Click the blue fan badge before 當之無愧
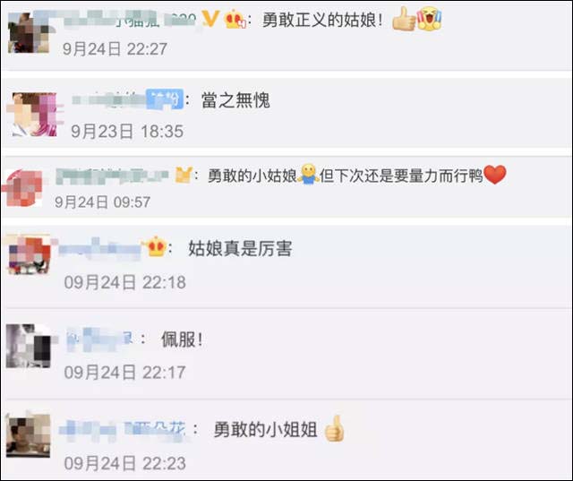This screenshot has width=573, height=481. coord(165,99)
